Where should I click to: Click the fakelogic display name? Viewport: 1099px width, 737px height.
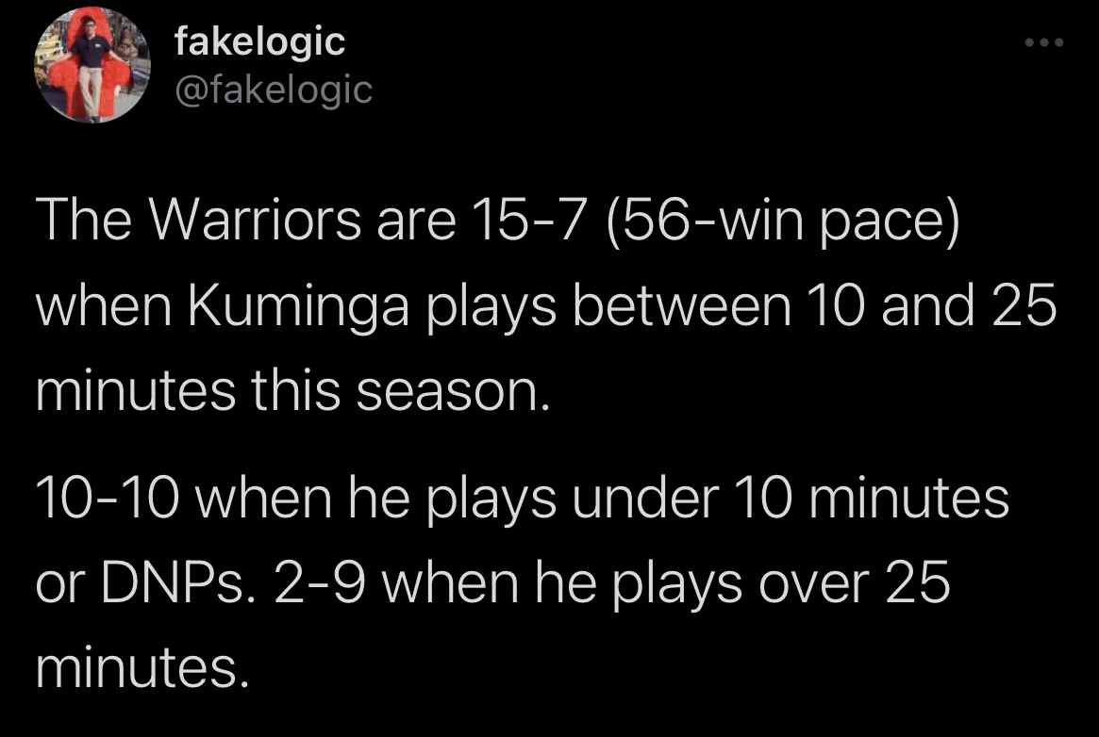260,41
